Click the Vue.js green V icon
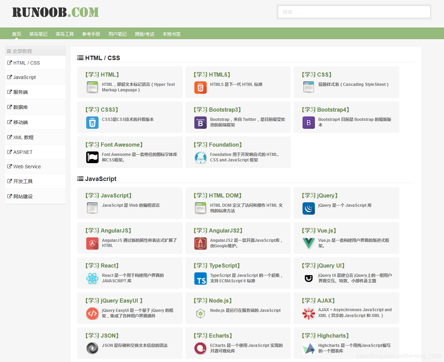Screen dimensions: 444x362 [309, 243]
